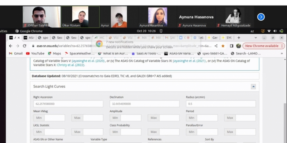Click the browser forward arrow
The width and height of the screenshot is (287, 143).
point(18,46)
